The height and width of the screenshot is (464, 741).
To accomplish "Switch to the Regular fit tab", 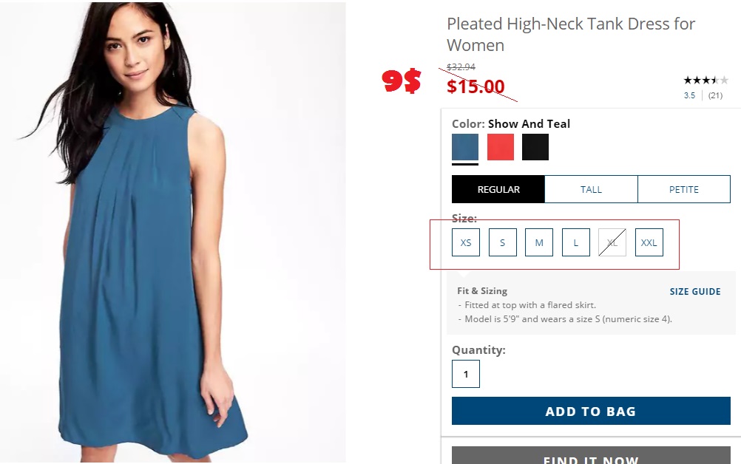I will (x=498, y=189).
